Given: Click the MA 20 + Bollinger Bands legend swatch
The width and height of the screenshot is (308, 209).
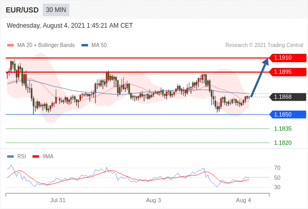Looking at the screenshot, I should click(x=10, y=45).
